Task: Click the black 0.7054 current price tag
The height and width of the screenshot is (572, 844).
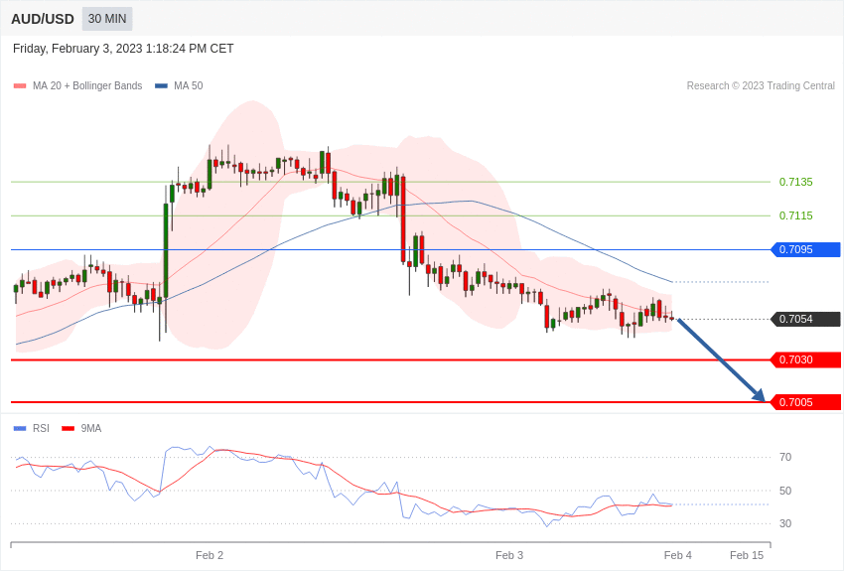Action: [x=806, y=319]
